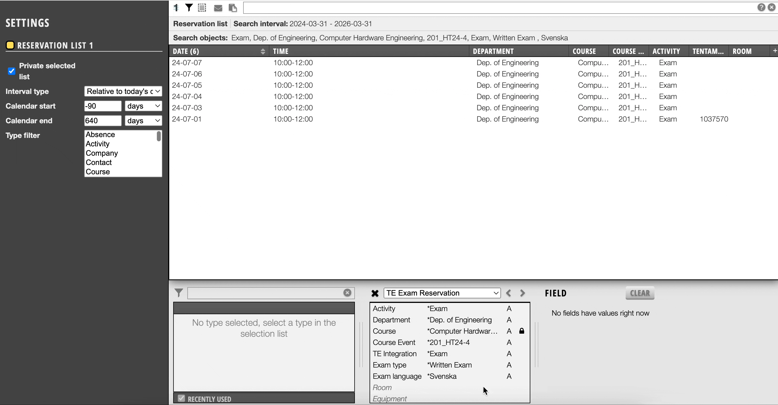Click the black X next to TE Exam Reservation
The image size is (778, 405).
point(375,293)
